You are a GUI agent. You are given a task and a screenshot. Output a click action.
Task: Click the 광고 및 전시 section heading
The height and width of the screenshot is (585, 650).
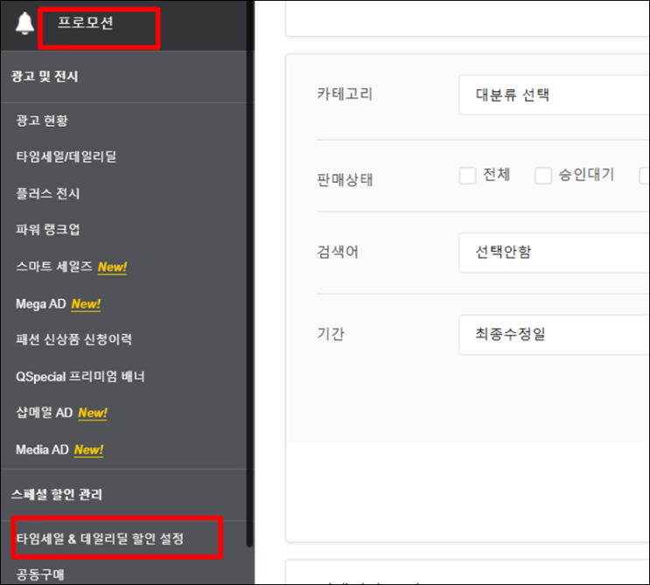(x=45, y=76)
